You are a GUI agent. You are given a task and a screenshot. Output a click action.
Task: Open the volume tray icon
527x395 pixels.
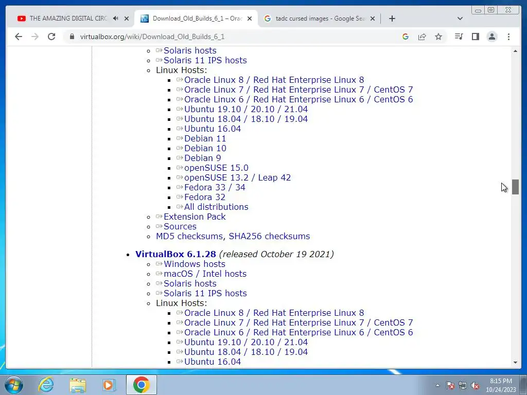pos(475,385)
